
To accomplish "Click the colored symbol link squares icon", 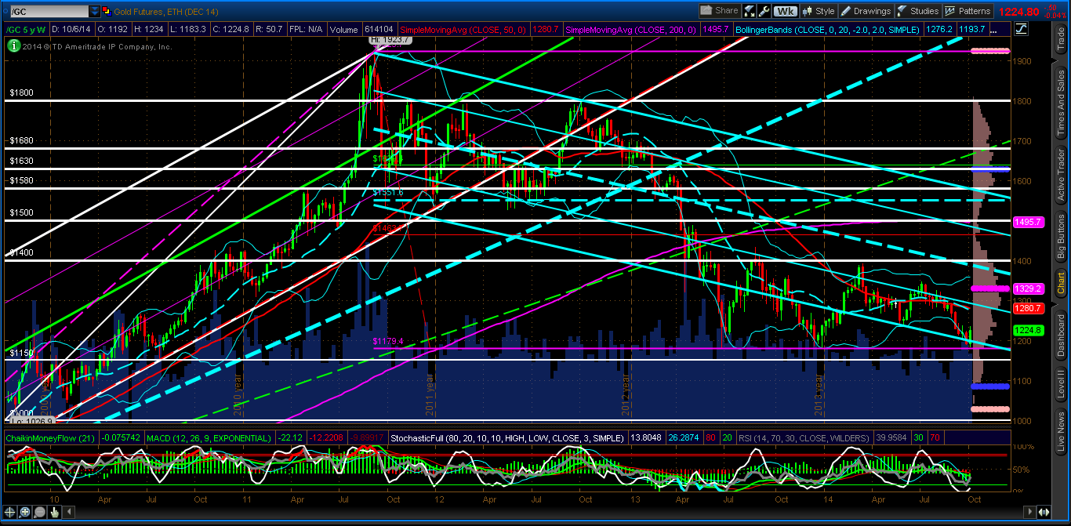I will tap(107, 12).
